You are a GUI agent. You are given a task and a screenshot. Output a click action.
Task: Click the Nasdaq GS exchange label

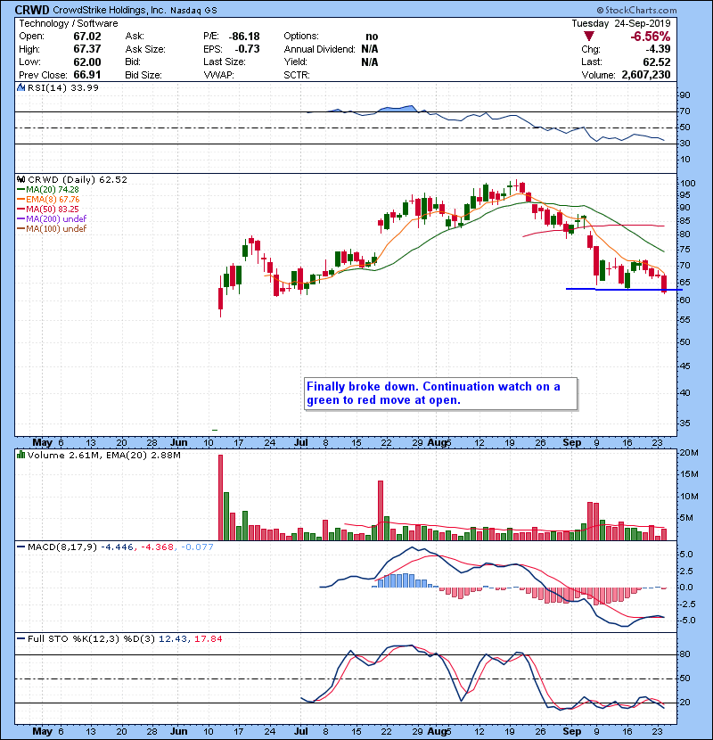[193, 11]
